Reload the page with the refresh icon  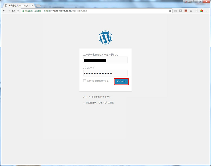13,11
